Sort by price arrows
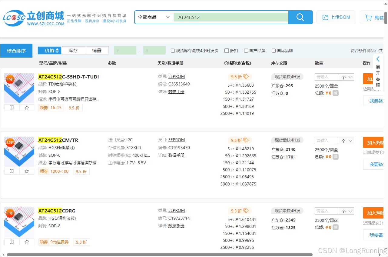388x257 pixels. click(57, 51)
